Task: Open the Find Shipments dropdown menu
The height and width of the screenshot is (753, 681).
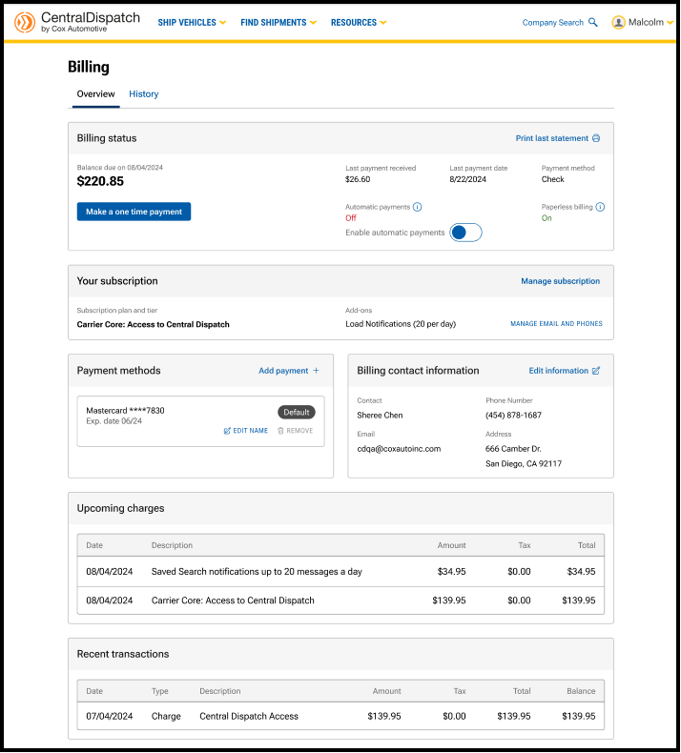Action: [x=279, y=22]
